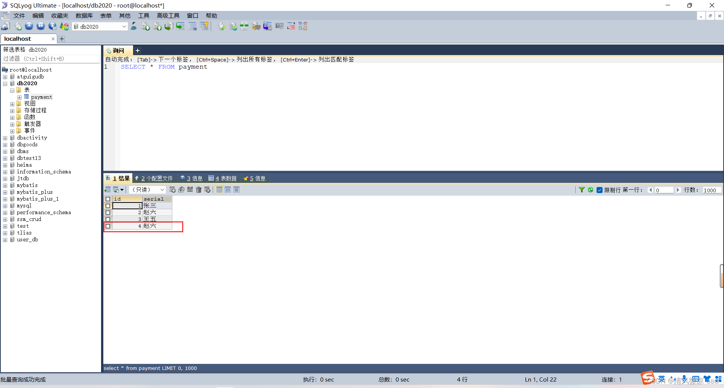
Task: Open the schema designer diagram icon
Action: pos(303,26)
